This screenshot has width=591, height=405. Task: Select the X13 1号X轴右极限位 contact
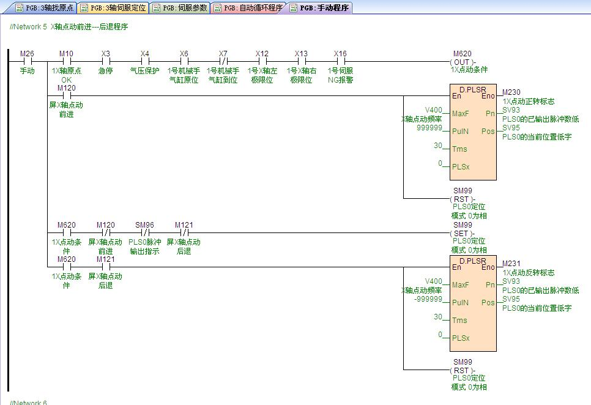pos(301,61)
